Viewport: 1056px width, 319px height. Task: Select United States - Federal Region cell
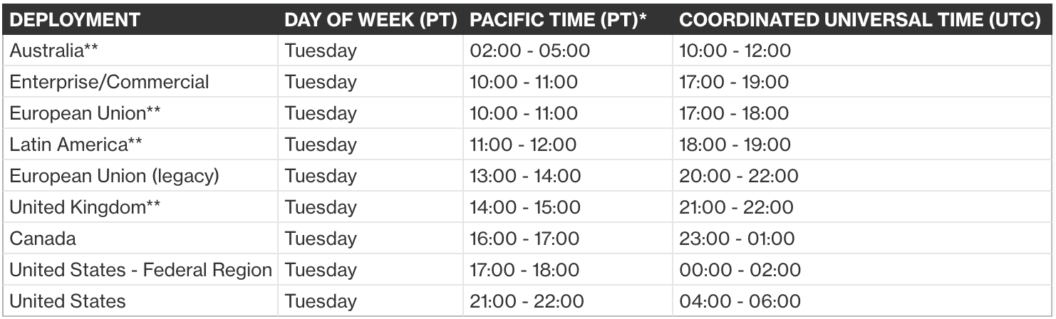(140, 270)
